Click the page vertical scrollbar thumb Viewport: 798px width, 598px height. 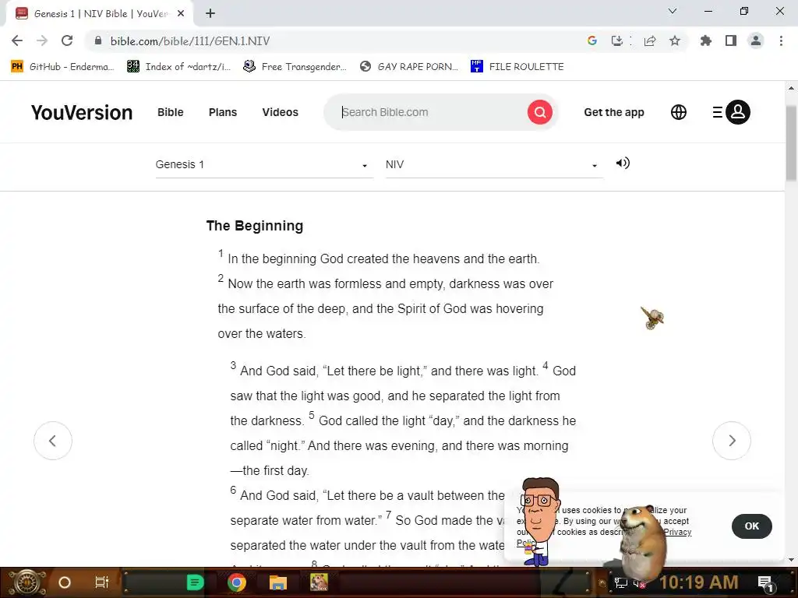[x=791, y=143]
